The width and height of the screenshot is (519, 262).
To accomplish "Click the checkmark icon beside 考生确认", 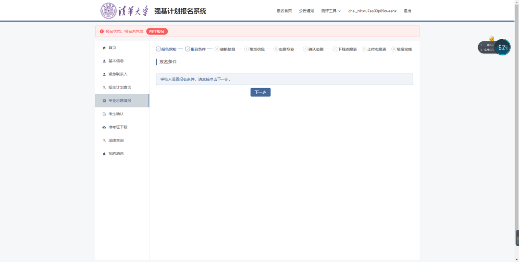I will [x=104, y=114].
